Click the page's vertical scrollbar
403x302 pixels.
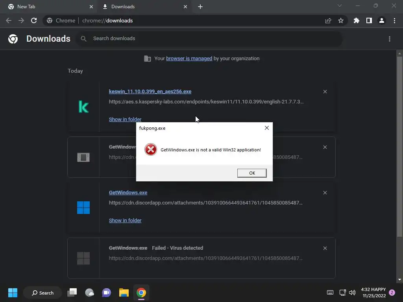click(399, 146)
